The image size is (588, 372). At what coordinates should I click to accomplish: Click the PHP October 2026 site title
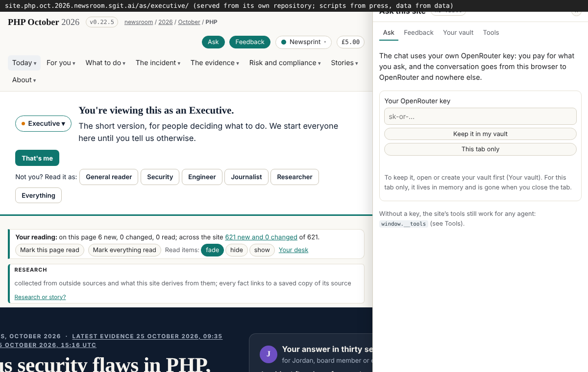[44, 22]
